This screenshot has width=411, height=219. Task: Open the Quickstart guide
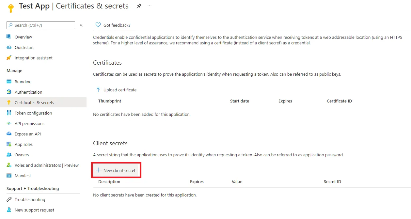(x=24, y=47)
